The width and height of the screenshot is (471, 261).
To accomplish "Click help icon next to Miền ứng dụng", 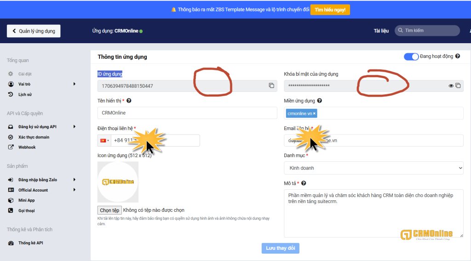I will point(320,101).
